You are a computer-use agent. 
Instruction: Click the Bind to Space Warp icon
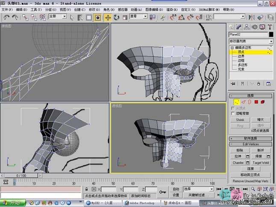click(x=42, y=17)
